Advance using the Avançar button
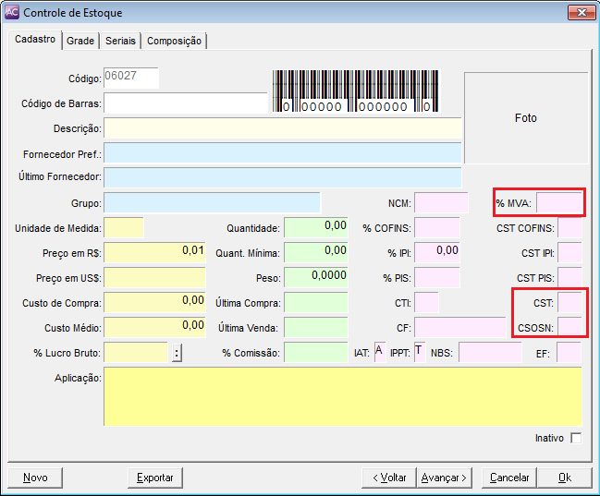Viewport: 600px width, 496px height. tap(445, 478)
